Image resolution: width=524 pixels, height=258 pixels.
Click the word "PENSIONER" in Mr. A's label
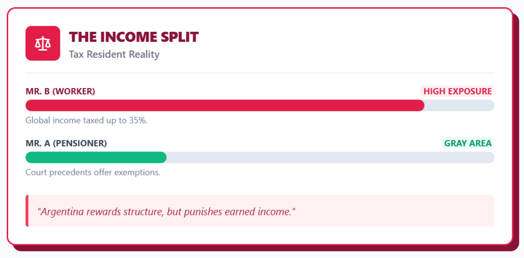[x=80, y=144]
